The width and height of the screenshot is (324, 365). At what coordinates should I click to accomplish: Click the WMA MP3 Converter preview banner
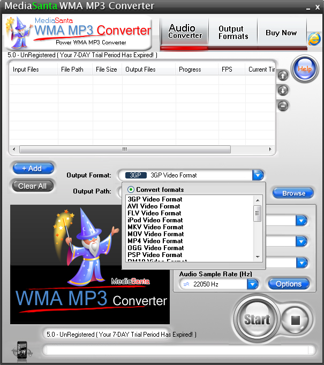coord(90,265)
